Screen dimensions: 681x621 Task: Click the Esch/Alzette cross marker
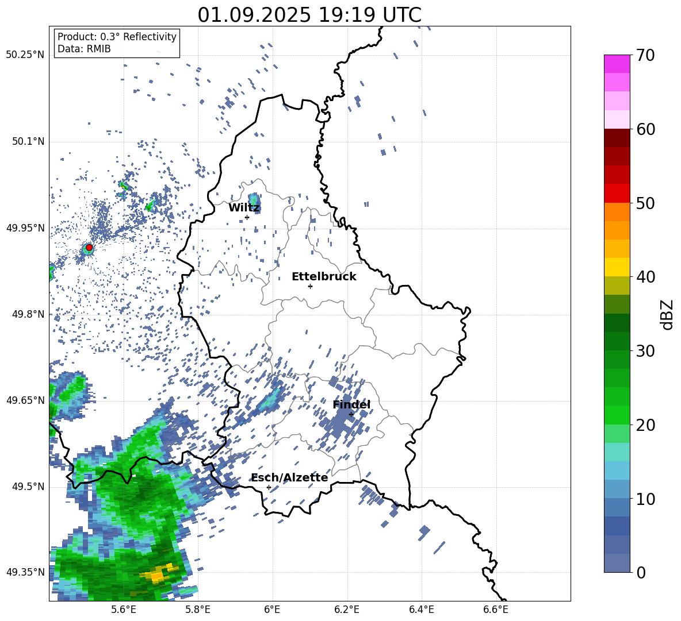pyautogui.click(x=269, y=487)
